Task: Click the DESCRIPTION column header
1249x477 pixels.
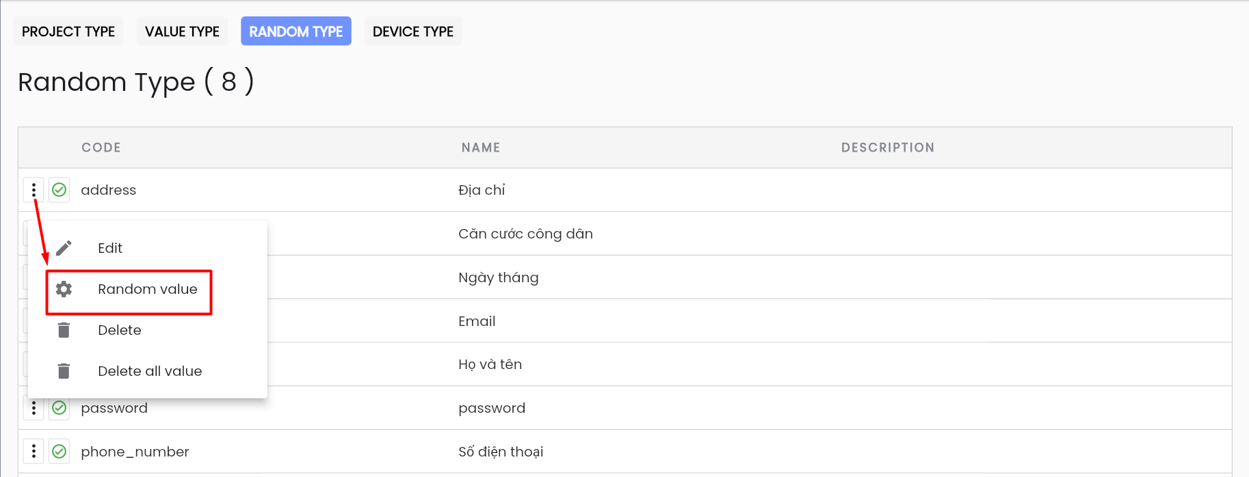Action: tap(888, 148)
